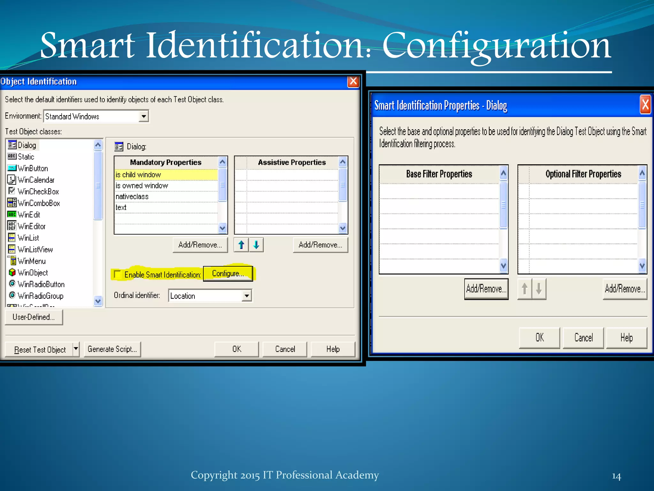Click grey up arrow in Smart Identification dialog

[524, 289]
